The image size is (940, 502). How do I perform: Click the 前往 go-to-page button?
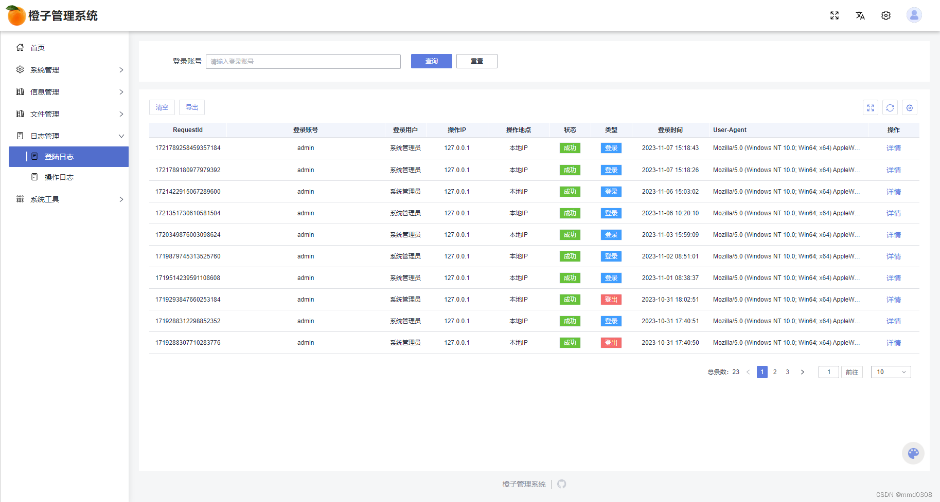pos(852,372)
